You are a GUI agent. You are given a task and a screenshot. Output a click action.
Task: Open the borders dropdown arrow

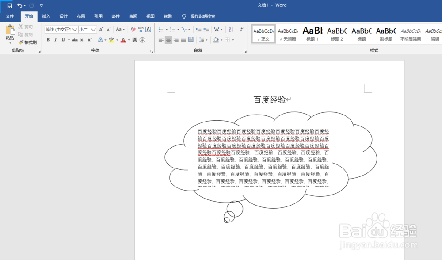[233, 40]
